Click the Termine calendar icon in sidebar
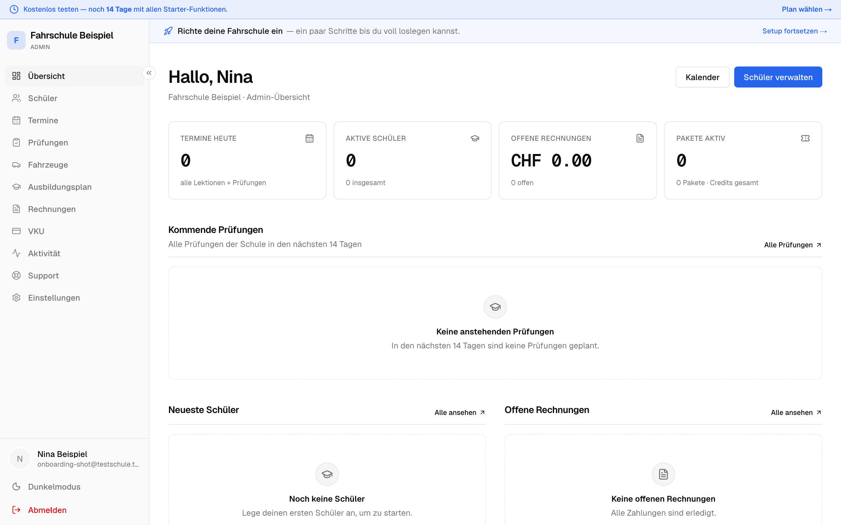Screen dimensions: 841x525 [16, 120]
